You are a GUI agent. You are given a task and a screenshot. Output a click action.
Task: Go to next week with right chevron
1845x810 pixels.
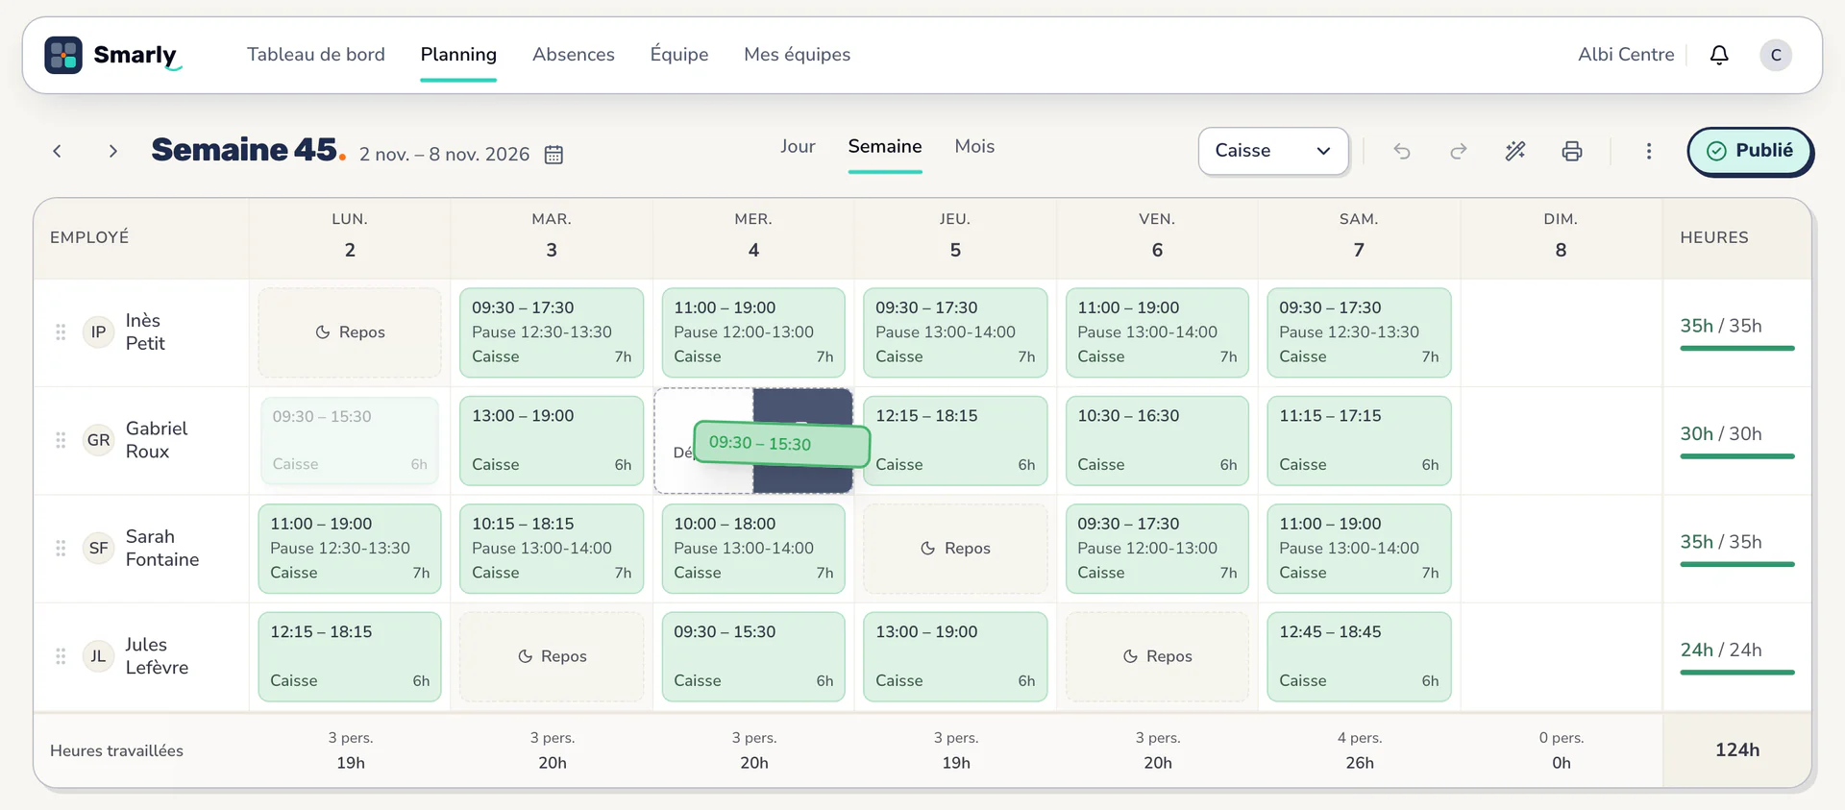click(x=113, y=151)
